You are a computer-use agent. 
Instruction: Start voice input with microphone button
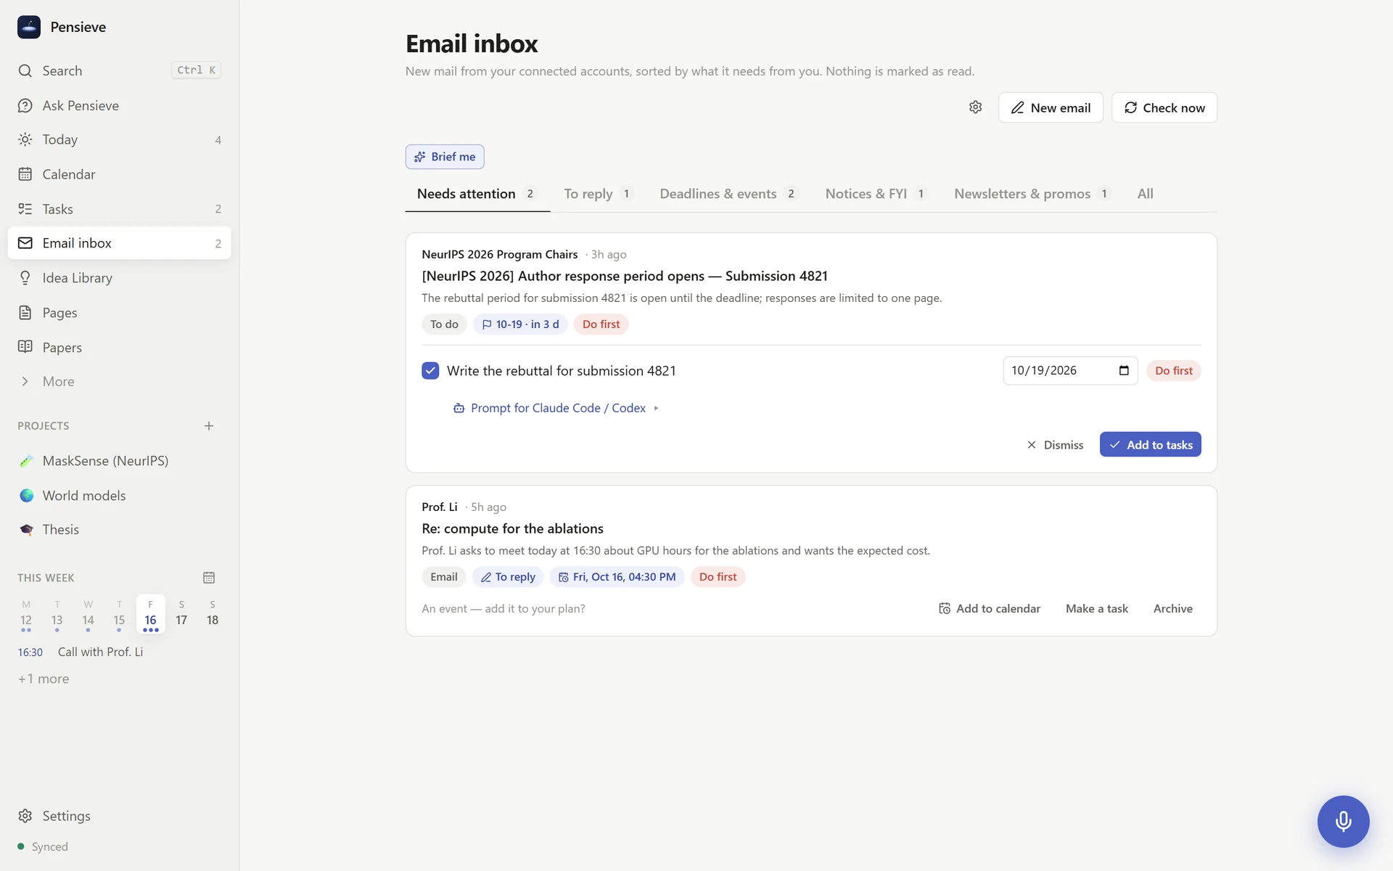tap(1343, 822)
